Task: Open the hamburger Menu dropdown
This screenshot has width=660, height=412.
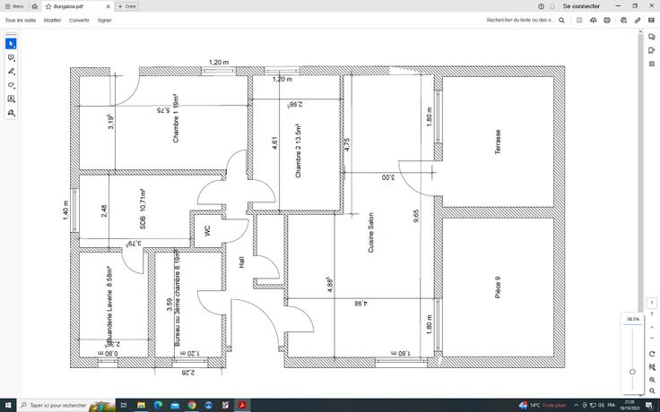Action: point(13,5)
